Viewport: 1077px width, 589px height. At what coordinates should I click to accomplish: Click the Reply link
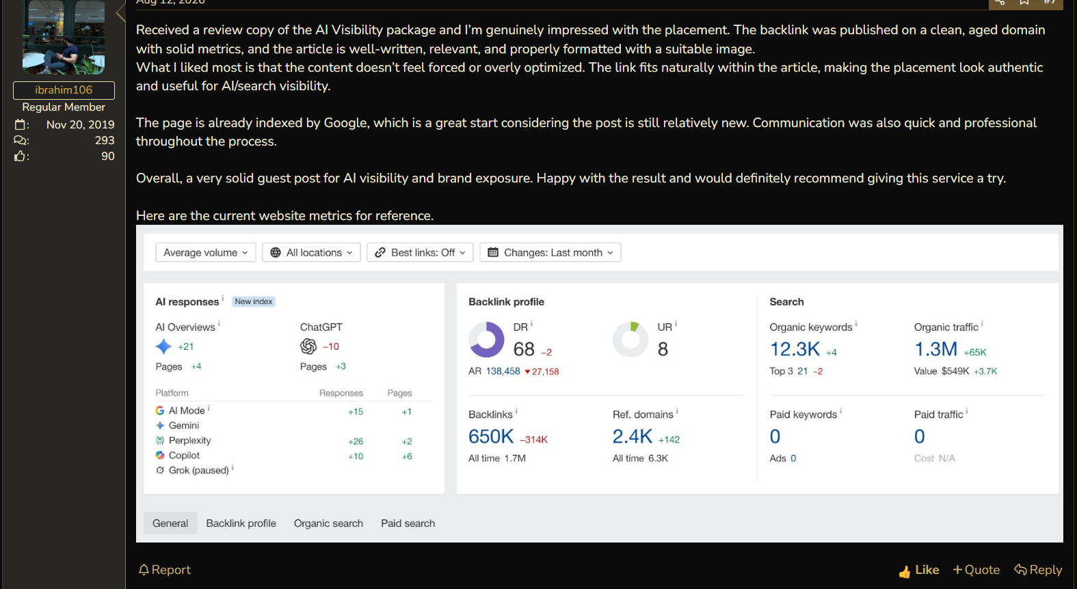tap(1038, 570)
